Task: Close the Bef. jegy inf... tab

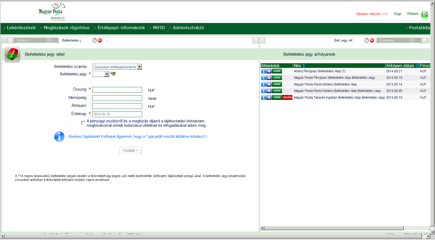Action: (x=372, y=40)
